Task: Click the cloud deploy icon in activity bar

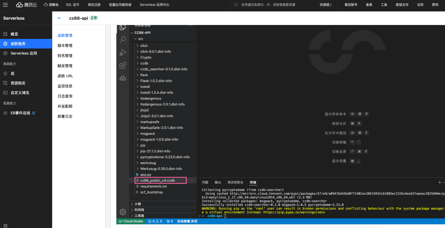Action: pos(123,78)
